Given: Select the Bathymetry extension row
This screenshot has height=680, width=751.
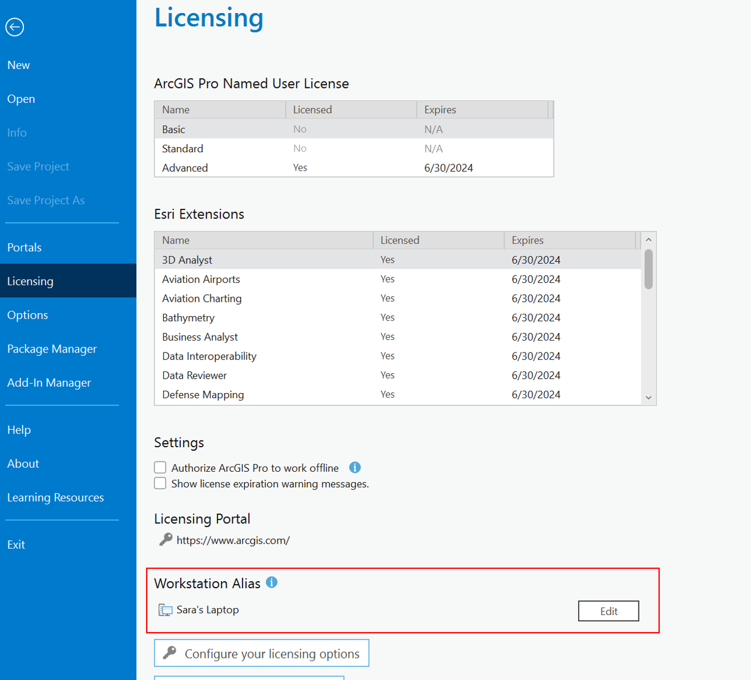Looking at the screenshot, I should (398, 317).
